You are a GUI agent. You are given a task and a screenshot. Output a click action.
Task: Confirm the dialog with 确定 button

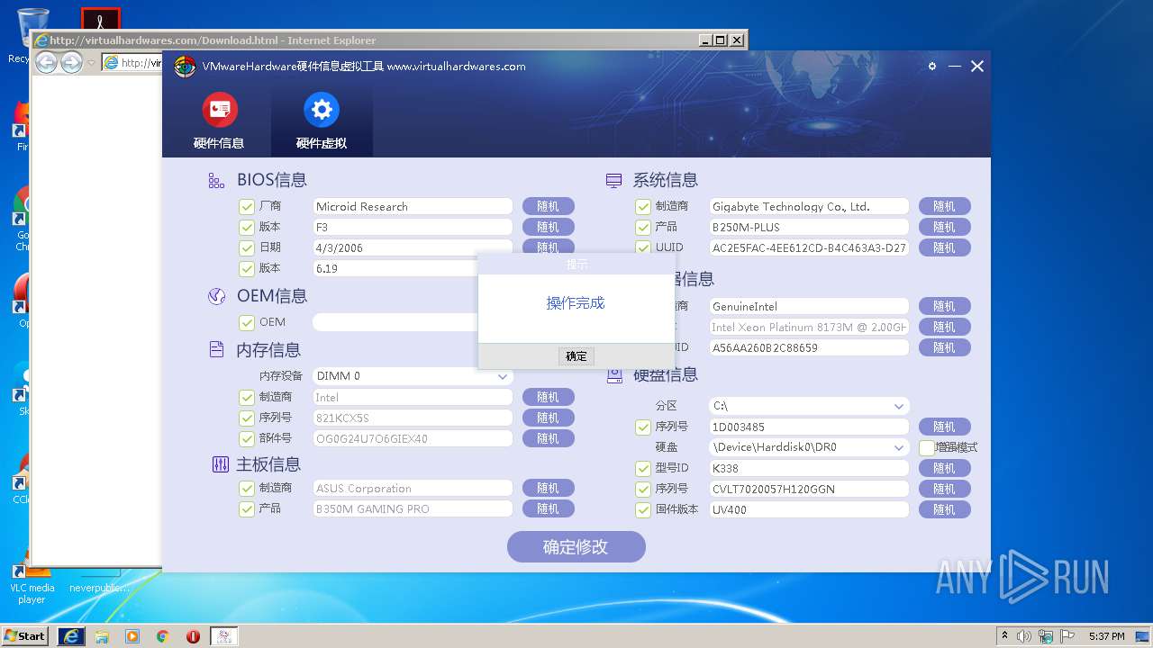[x=576, y=356]
